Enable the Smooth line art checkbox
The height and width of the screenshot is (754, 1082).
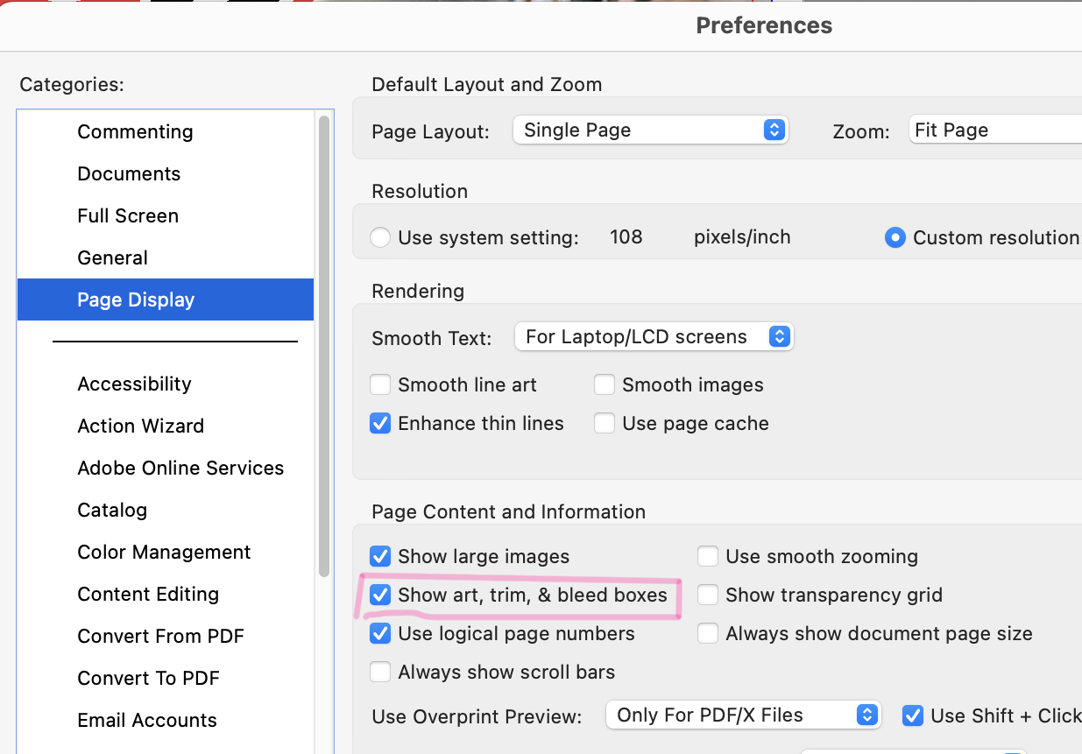click(380, 384)
